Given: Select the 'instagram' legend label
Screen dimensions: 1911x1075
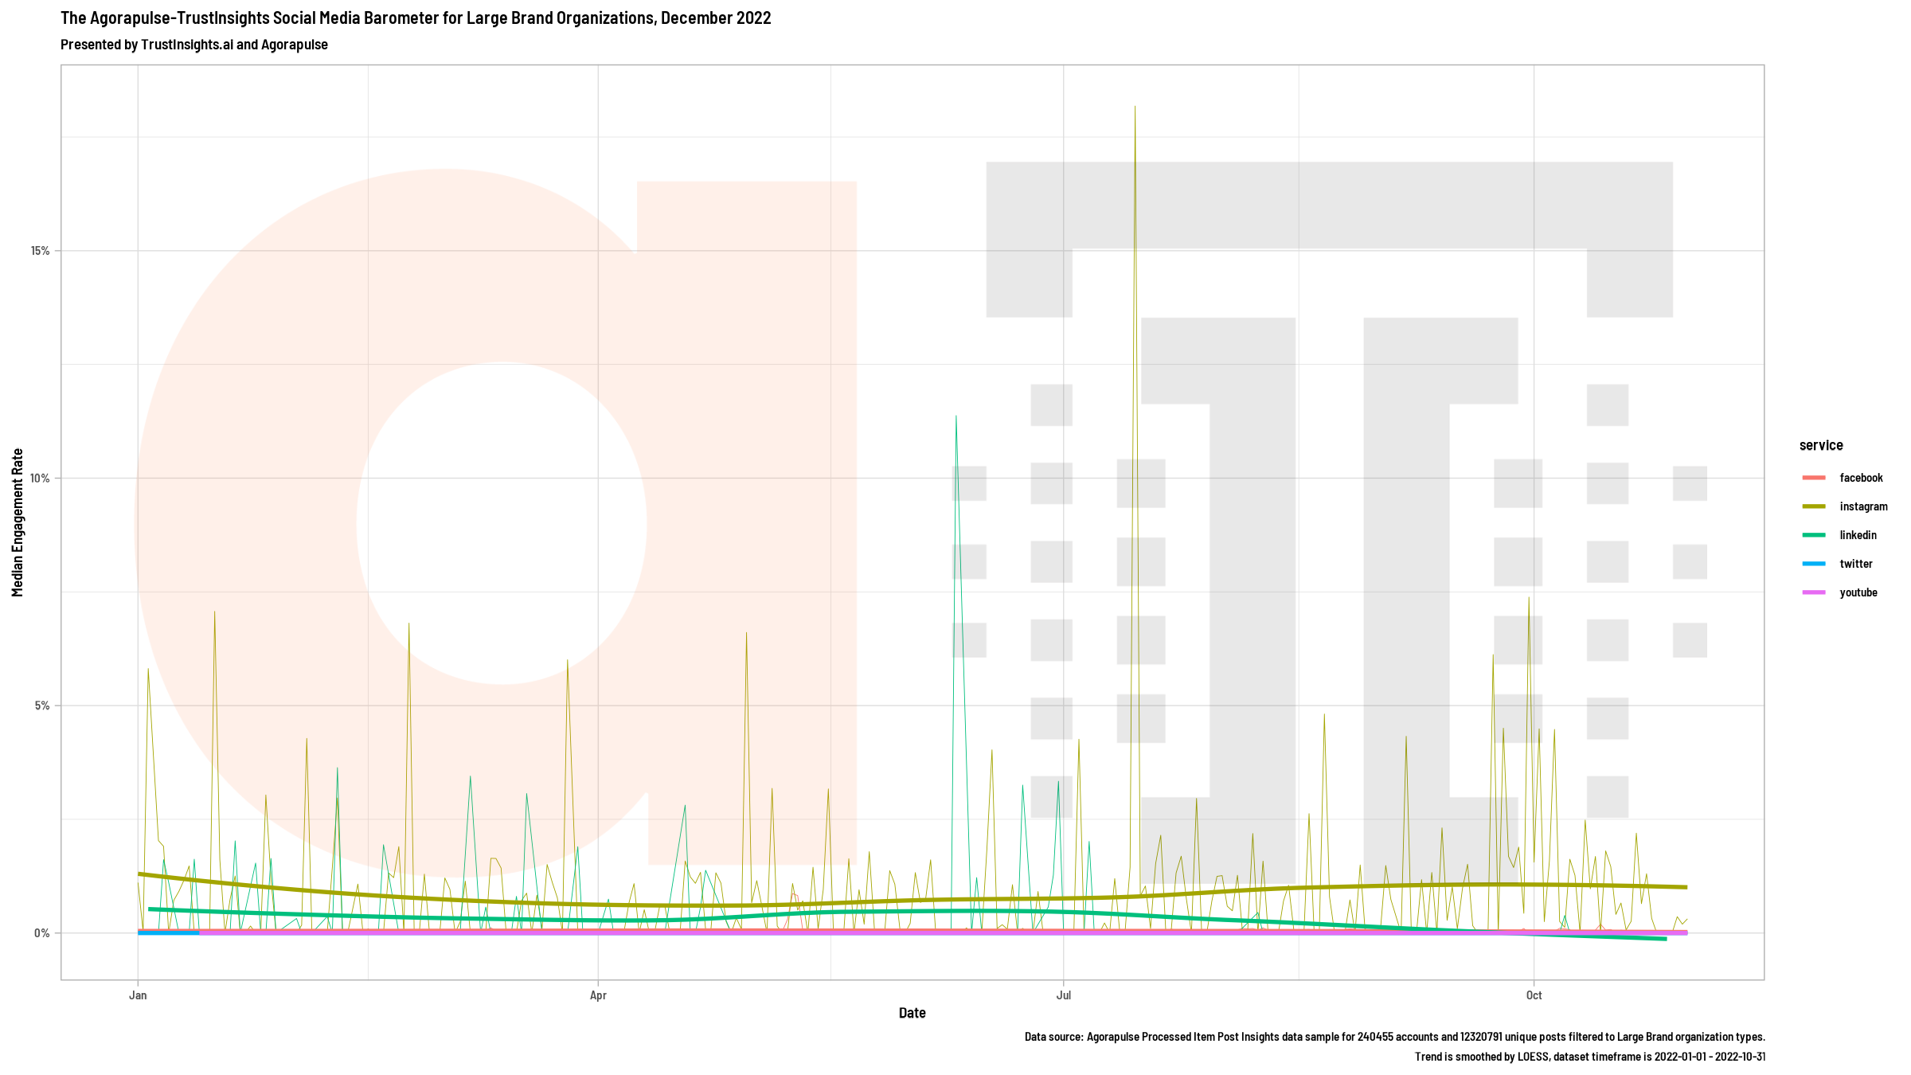Looking at the screenshot, I should coord(1863,506).
